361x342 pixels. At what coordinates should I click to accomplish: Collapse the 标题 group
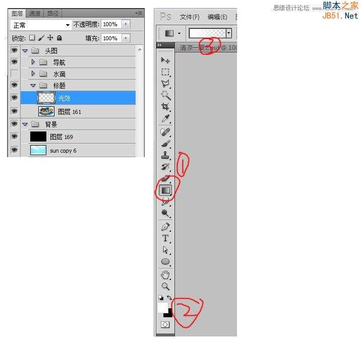pos(33,86)
